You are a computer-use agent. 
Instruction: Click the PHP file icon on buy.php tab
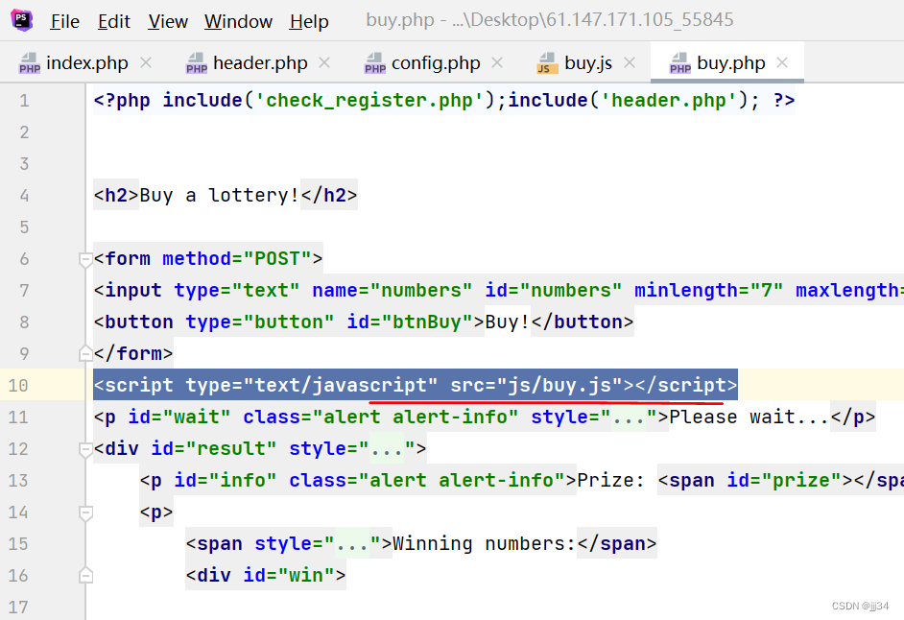680,63
